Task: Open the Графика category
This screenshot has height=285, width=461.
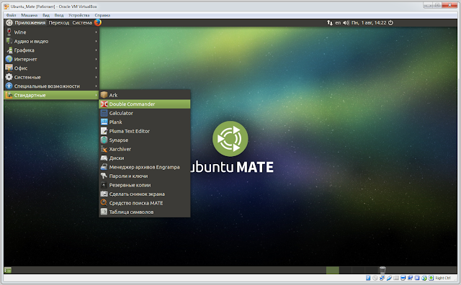Action: point(52,50)
